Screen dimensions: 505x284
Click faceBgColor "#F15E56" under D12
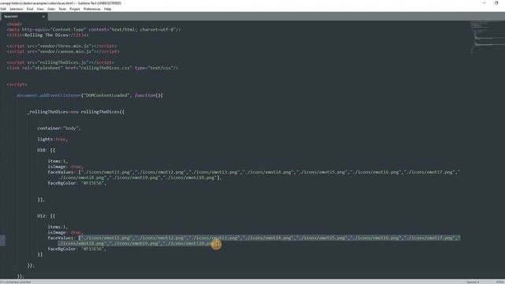(x=77, y=248)
